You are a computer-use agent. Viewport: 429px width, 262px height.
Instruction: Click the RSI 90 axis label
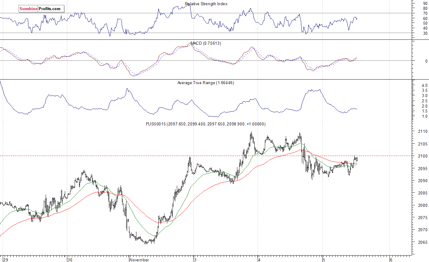(x=425, y=3)
